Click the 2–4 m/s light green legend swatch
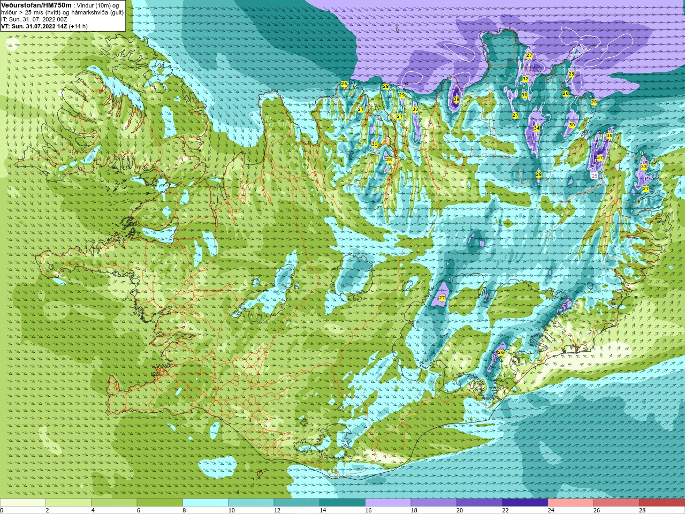This screenshot has width=685, height=514. 69,503
